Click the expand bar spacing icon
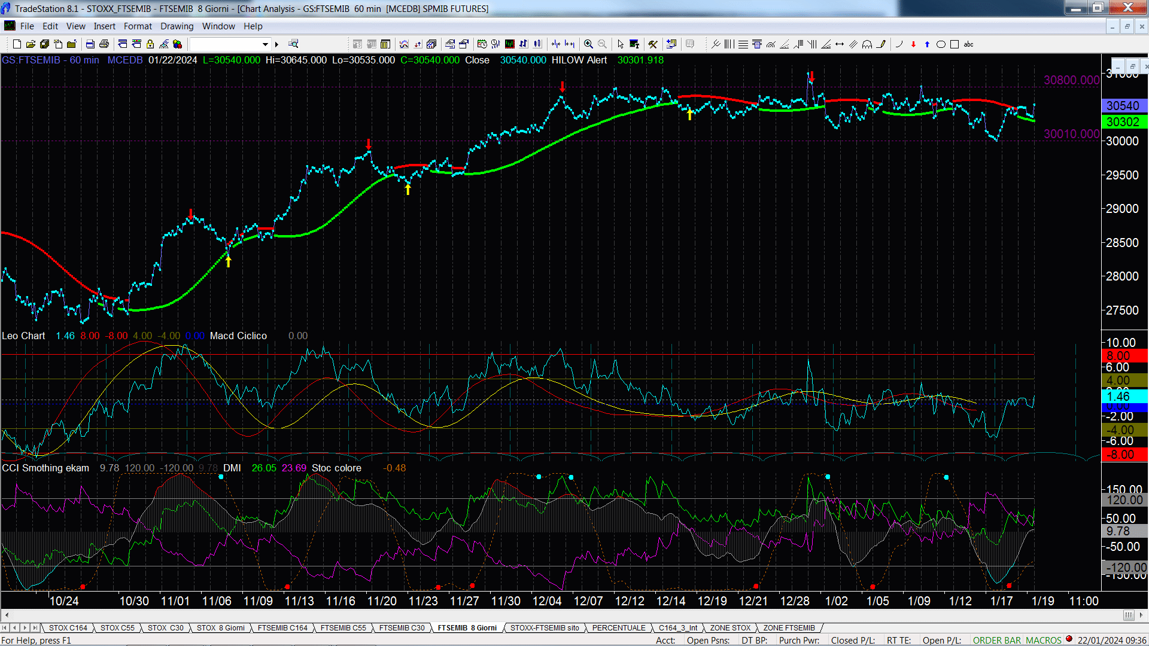 pos(570,44)
